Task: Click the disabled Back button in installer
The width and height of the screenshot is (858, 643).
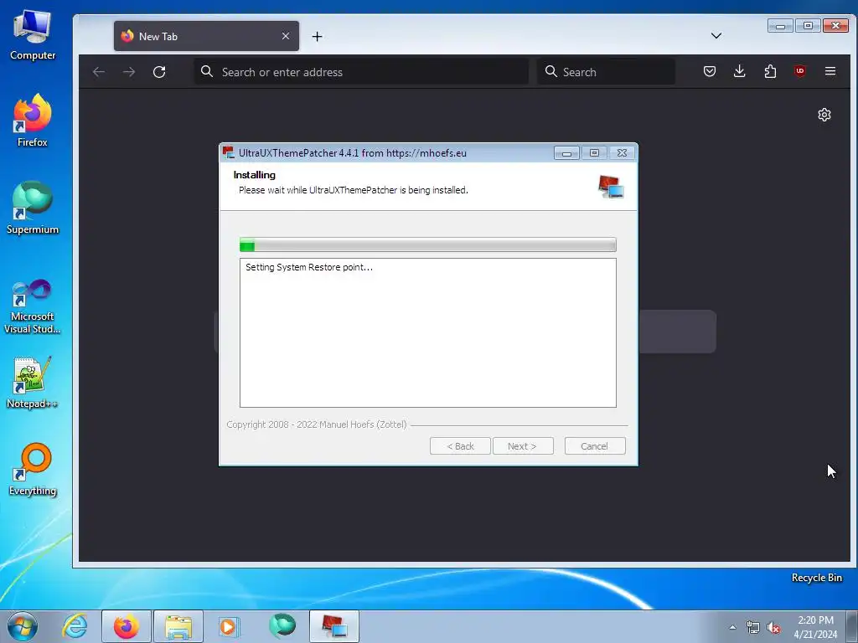Action: coord(460,446)
